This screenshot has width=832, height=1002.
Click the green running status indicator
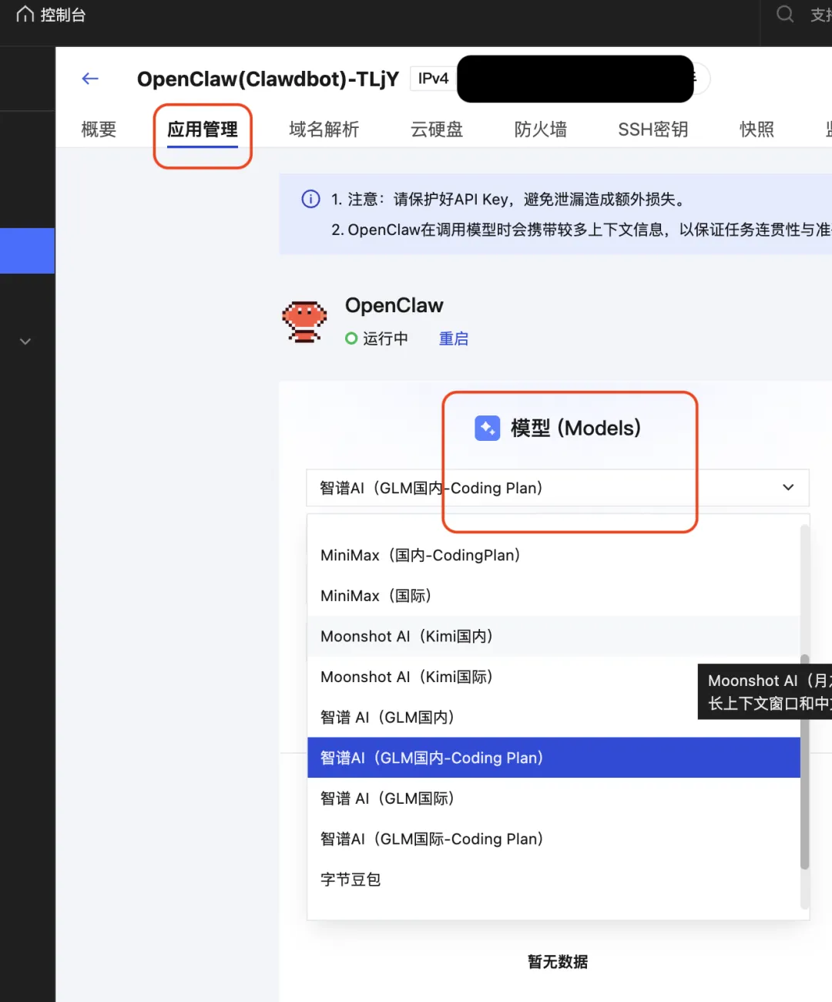[351, 338]
